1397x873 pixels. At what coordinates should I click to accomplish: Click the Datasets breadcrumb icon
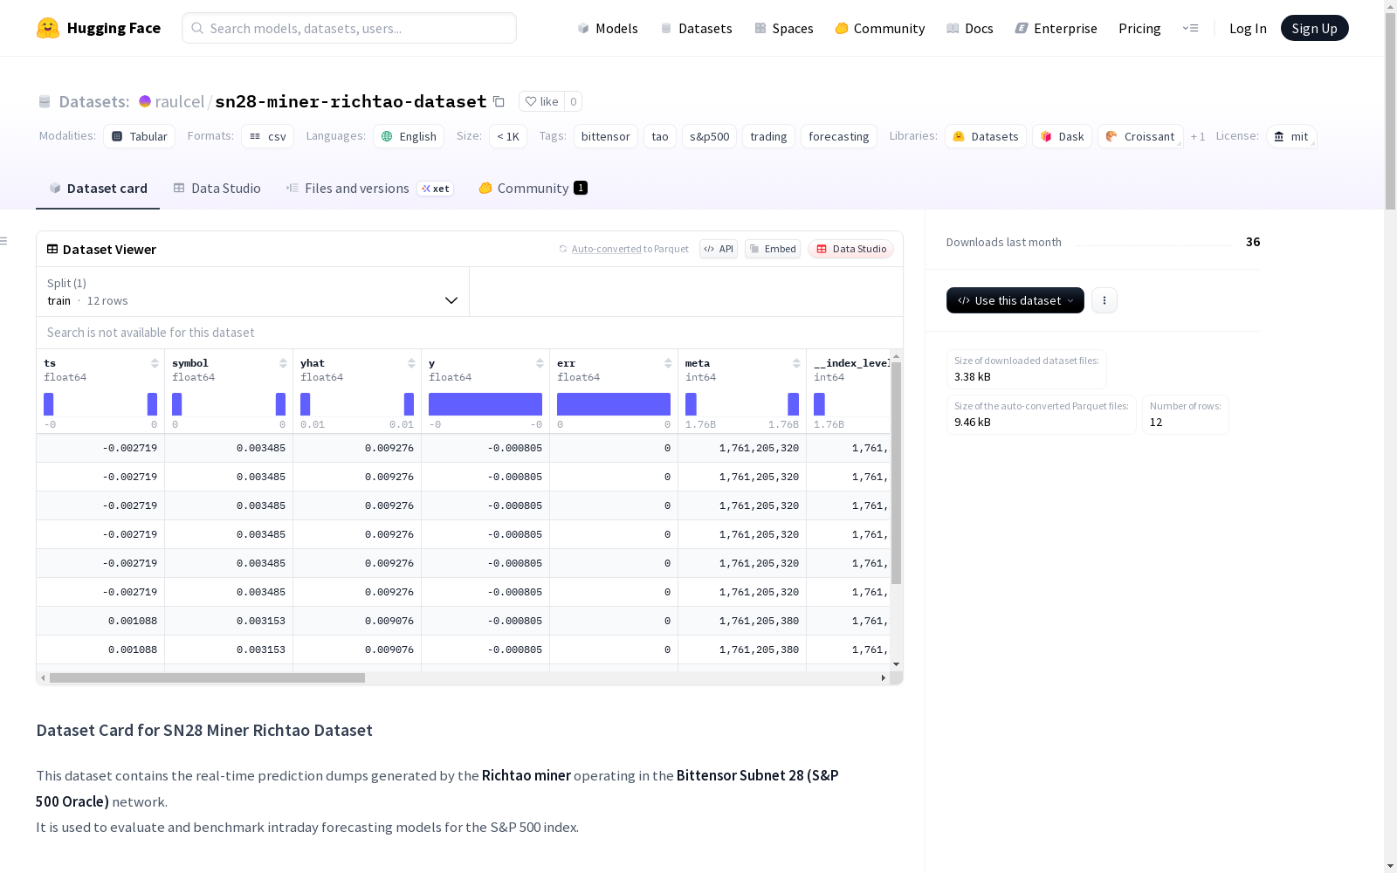point(45,101)
